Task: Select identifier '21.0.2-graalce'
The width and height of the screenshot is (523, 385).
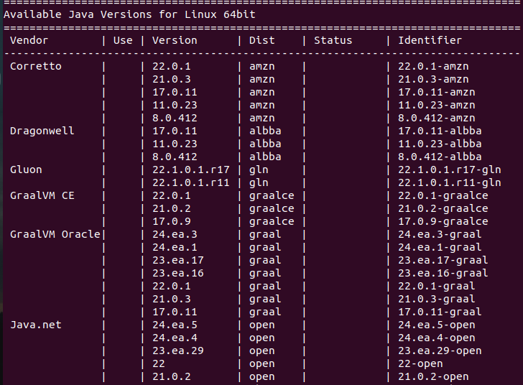Action: point(443,208)
